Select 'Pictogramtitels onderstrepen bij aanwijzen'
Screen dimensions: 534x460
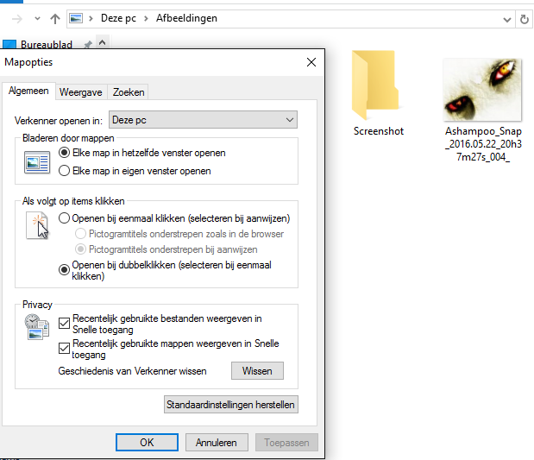(x=166, y=249)
